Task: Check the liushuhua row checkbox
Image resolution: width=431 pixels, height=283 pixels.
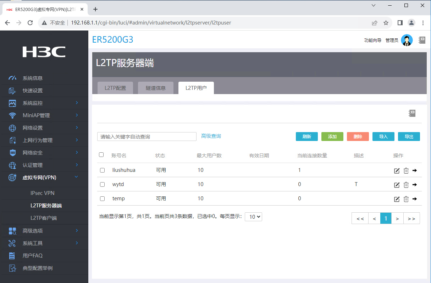Action: 103,170
